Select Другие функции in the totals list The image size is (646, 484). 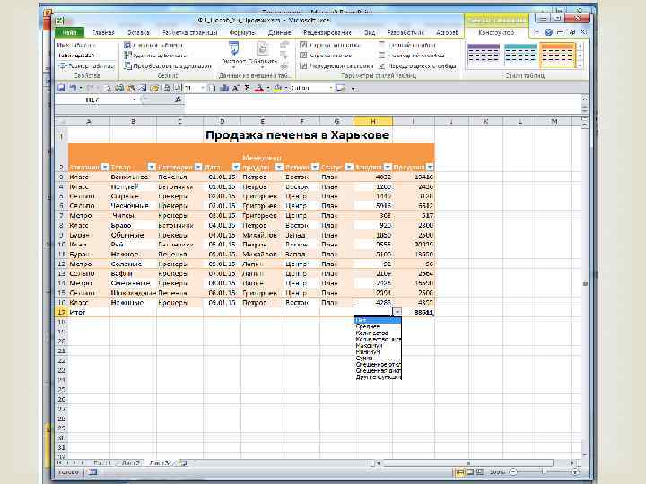pos(378,376)
